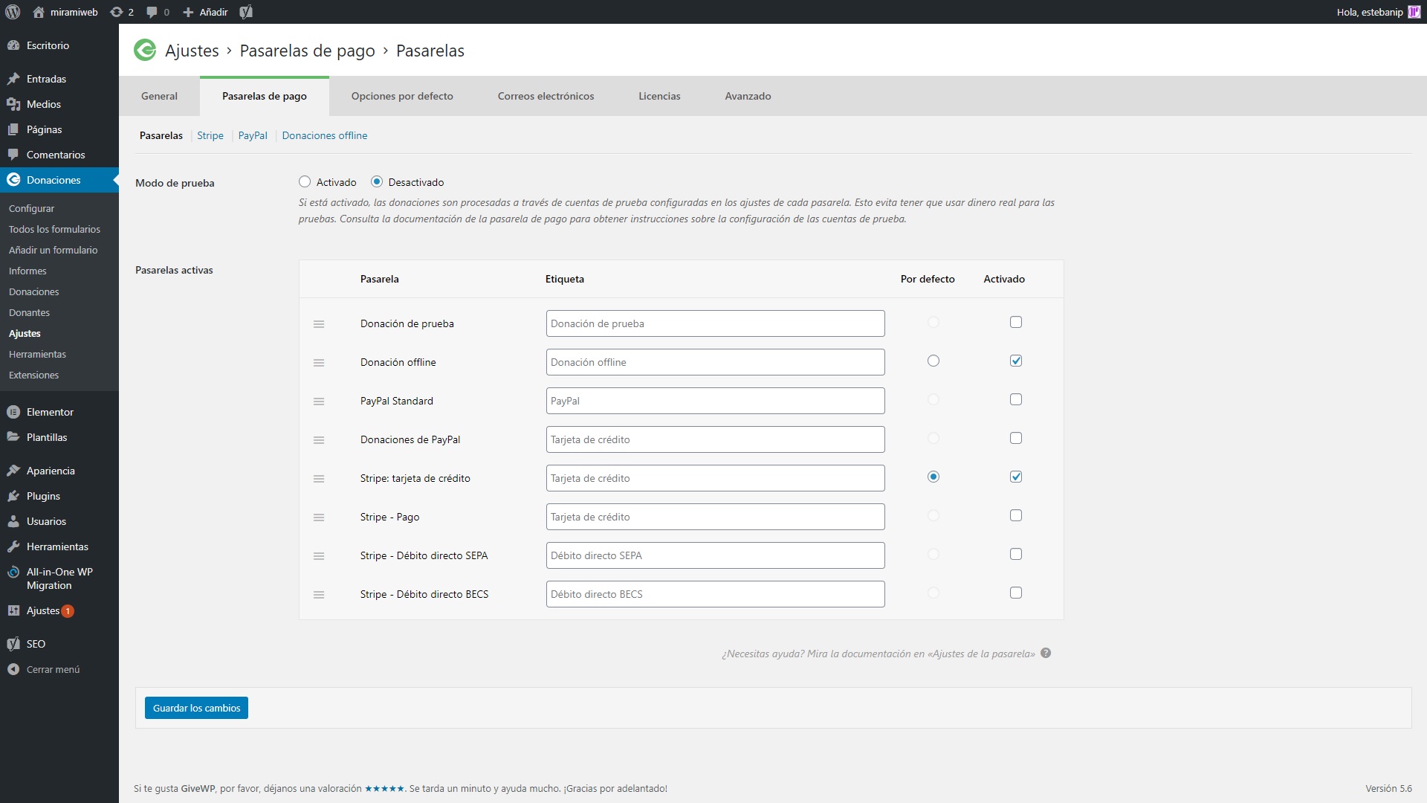Open the five-star rating link

384,788
